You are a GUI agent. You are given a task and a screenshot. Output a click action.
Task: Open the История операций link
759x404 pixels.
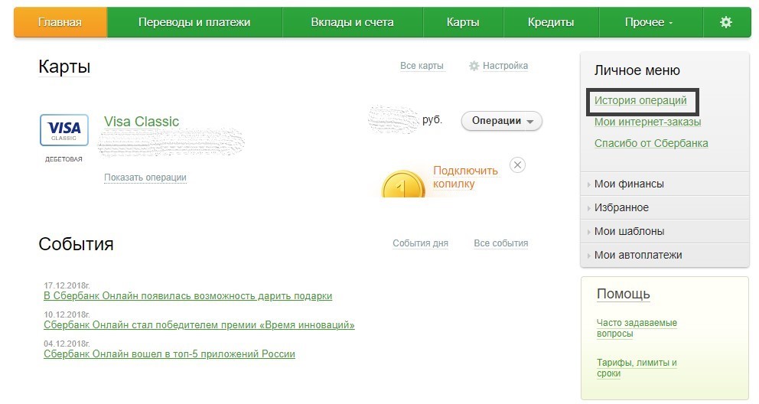point(640,101)
